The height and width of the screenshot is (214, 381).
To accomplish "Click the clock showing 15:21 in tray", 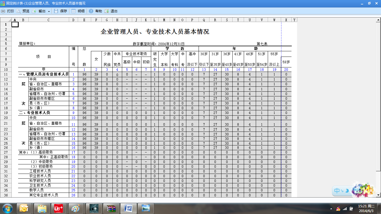I will pos(366,208).
